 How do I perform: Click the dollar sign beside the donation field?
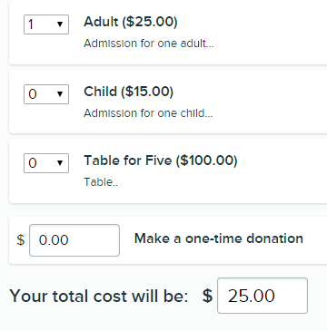coord(21,240)
